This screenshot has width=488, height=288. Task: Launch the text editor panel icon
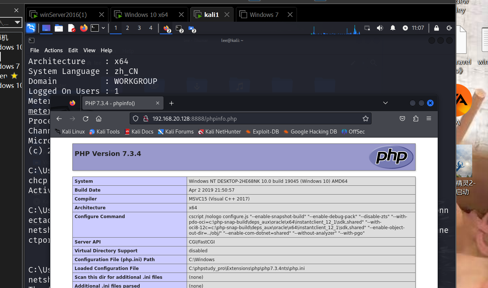(72, 28)
